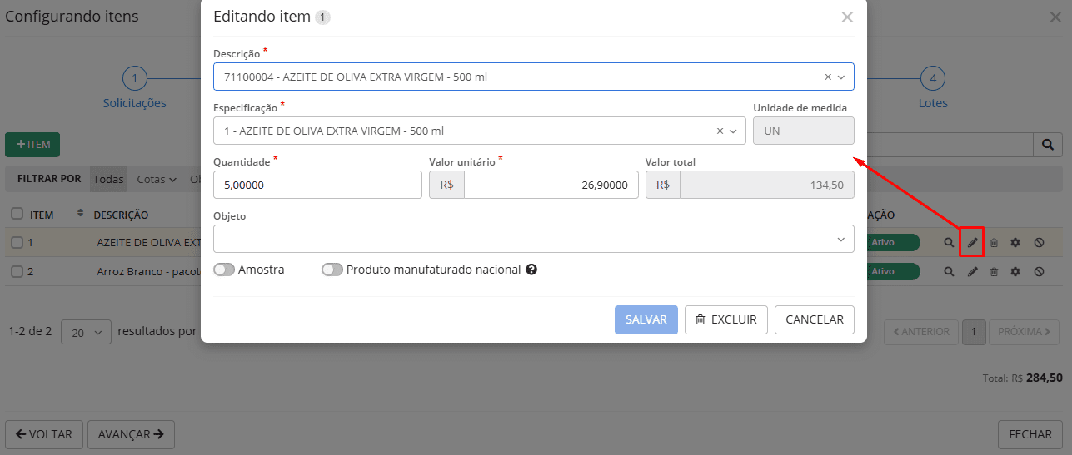Image resolution: width=1072 pixels, height=455 pixels.
Task: Click the block icon on item 1 row
Action: (x=1039, y=243)
